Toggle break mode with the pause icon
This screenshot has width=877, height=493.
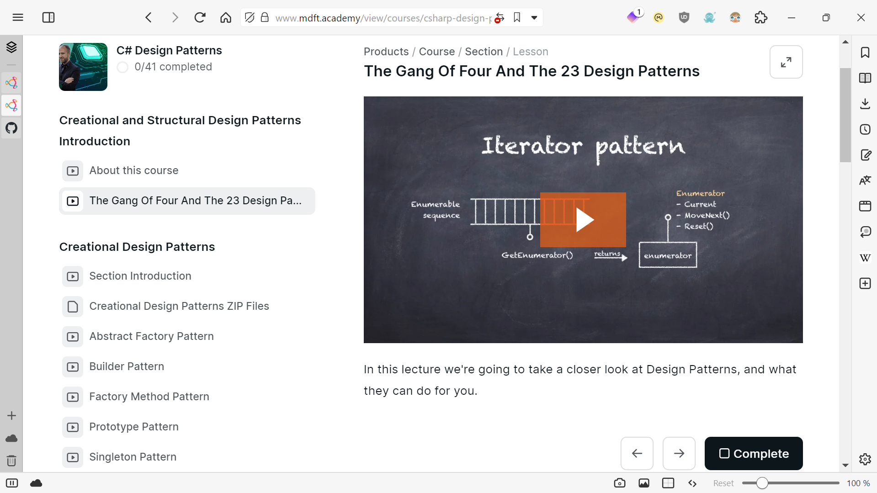(x=12, y=483)
